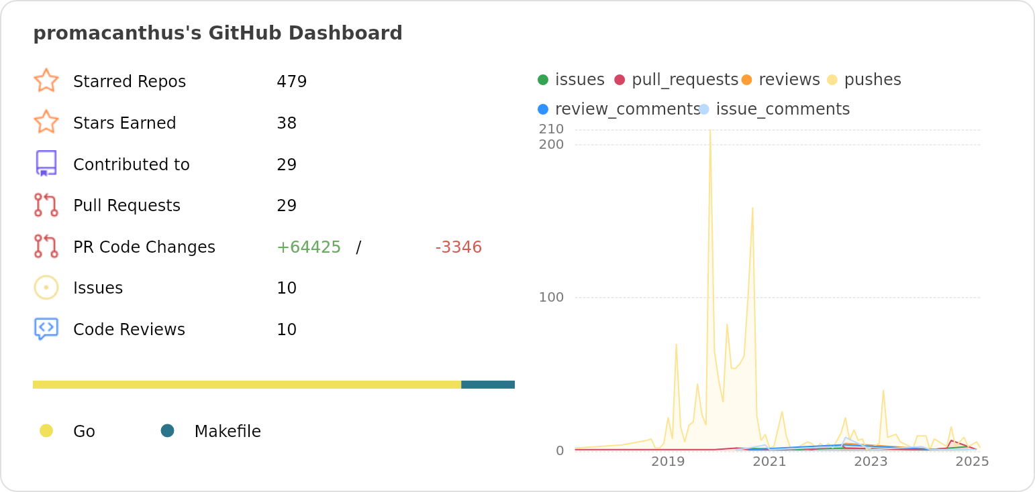Click the Issues value 10
This screenshot has height=492, width=1035.
[x=287, y=288]
